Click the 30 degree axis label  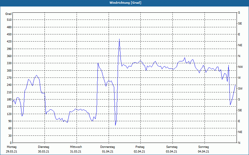[x=10, y=135]
